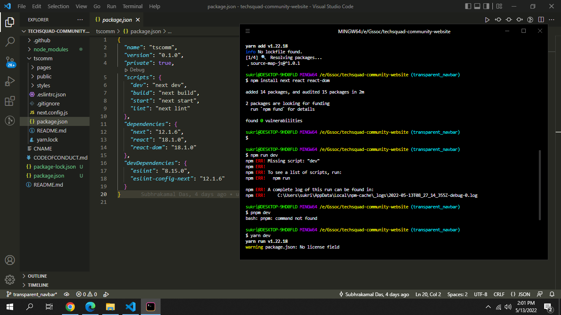Open next.config.js in file tree

(55, 112)
